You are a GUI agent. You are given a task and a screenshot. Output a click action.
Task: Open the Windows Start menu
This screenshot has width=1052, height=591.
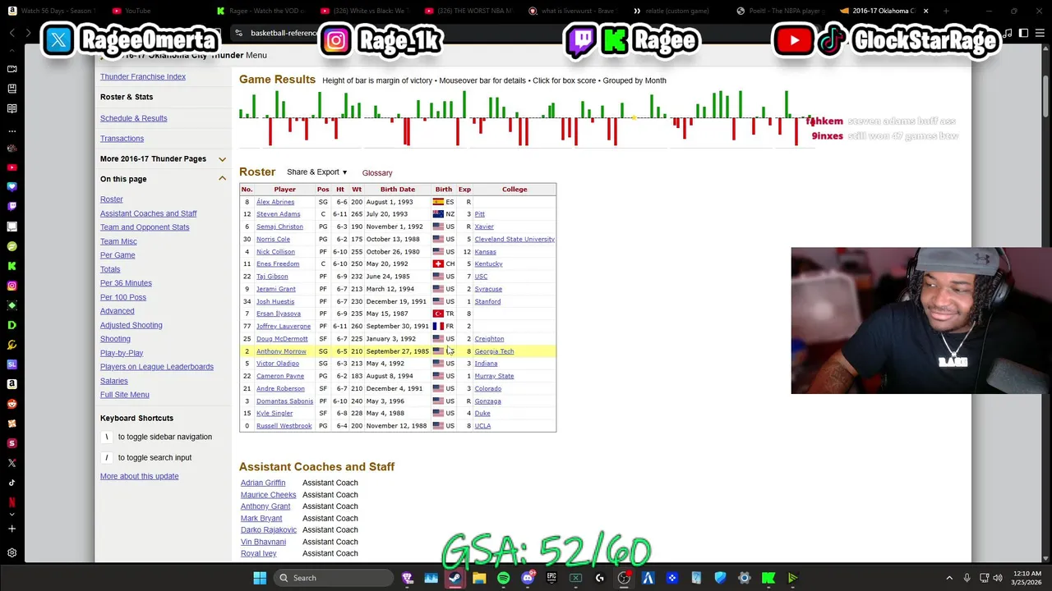click(260, 578)
